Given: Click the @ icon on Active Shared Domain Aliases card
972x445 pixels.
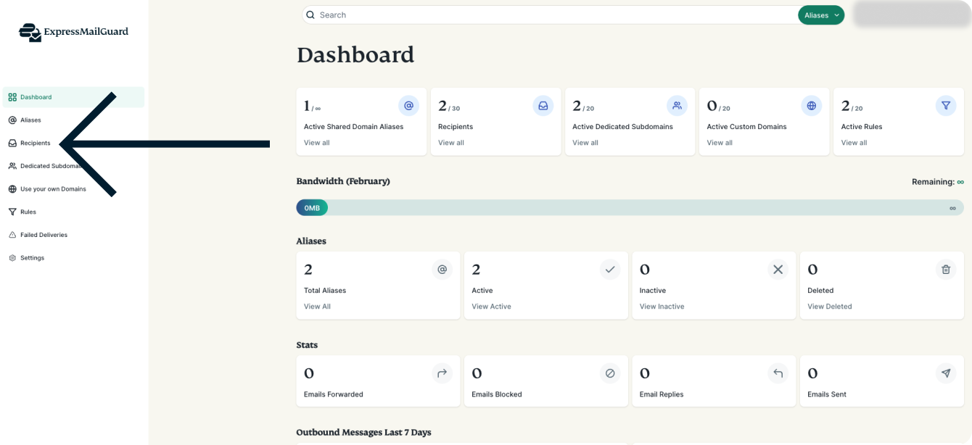Looking at the screenshot, I should click(x=408, y=106).
